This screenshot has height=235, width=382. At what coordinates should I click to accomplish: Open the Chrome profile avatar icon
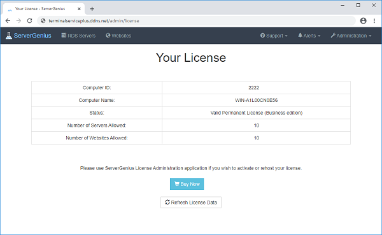(x=364, y=21)
